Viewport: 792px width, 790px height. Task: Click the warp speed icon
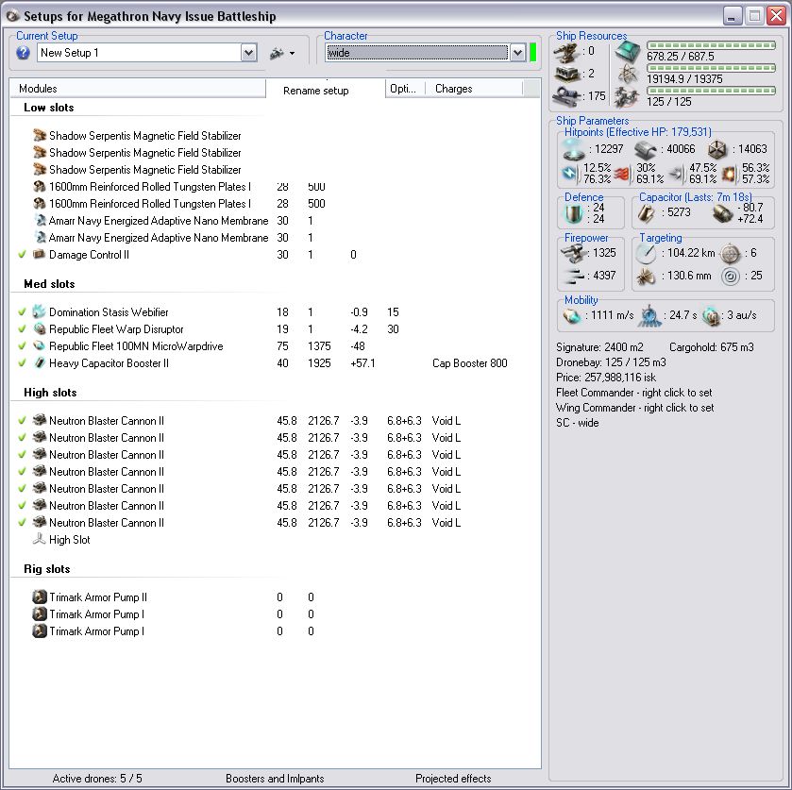(712, 316)
